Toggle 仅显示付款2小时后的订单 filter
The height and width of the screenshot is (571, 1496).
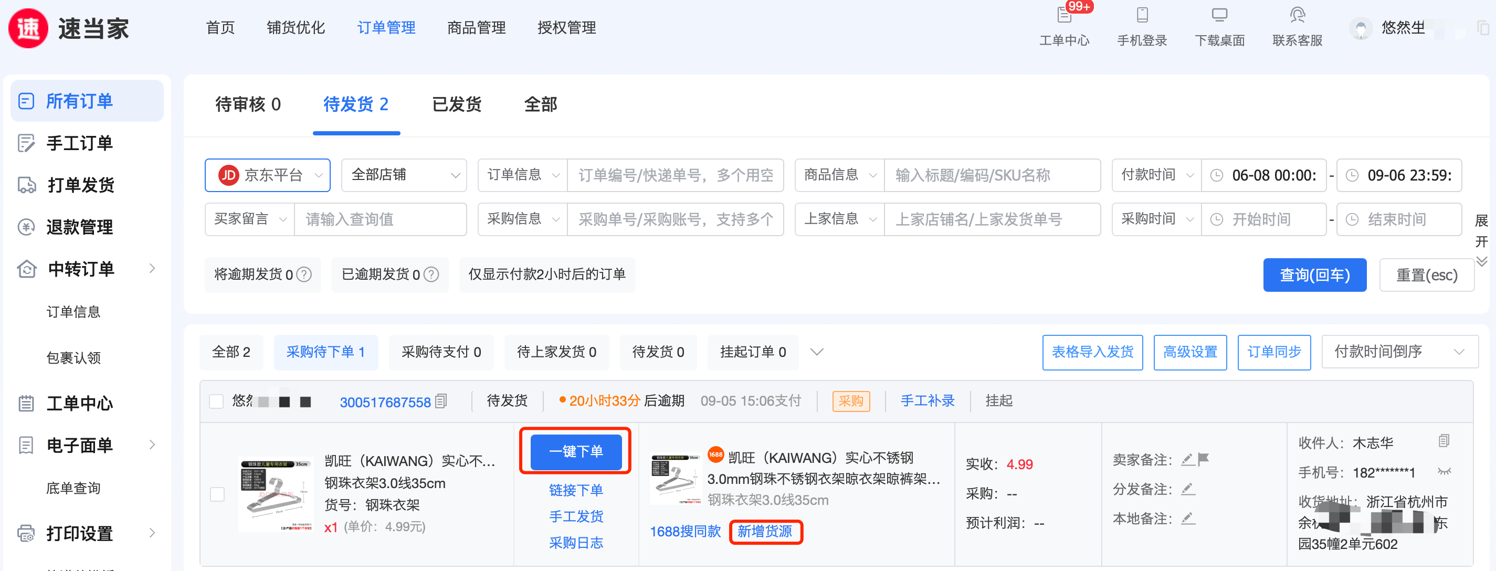click(x=546, y=274)
